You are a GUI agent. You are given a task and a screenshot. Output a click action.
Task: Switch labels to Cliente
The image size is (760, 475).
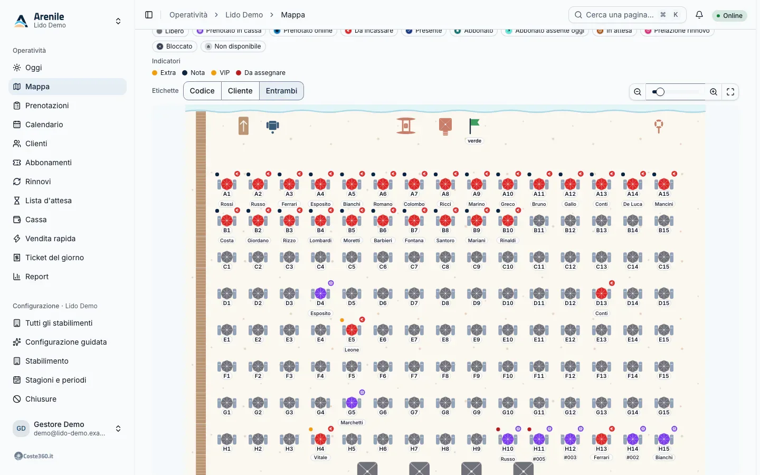(240, 91)
